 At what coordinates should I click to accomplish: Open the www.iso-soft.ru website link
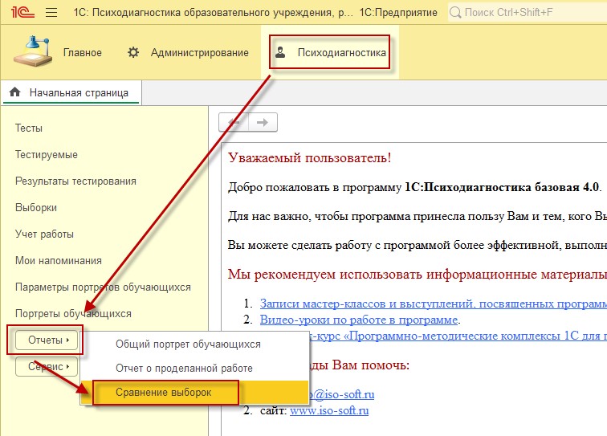pyautogui.click(x=329, y=410)
